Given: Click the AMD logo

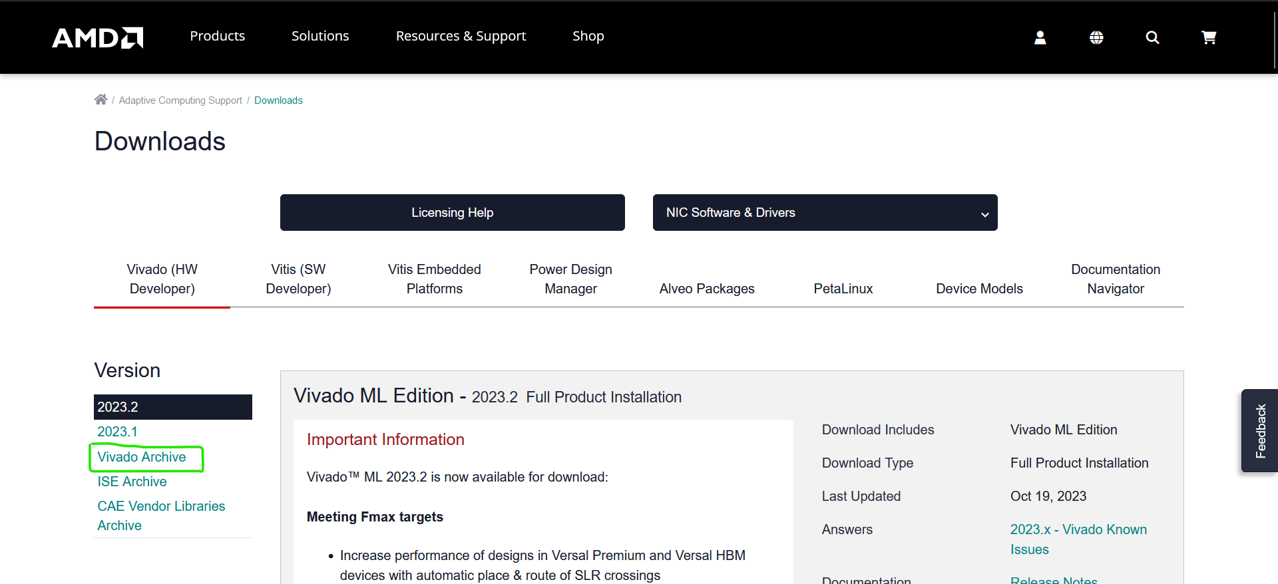Looking at the screenshot, I should pyautogui.click(x=98, y=37).
